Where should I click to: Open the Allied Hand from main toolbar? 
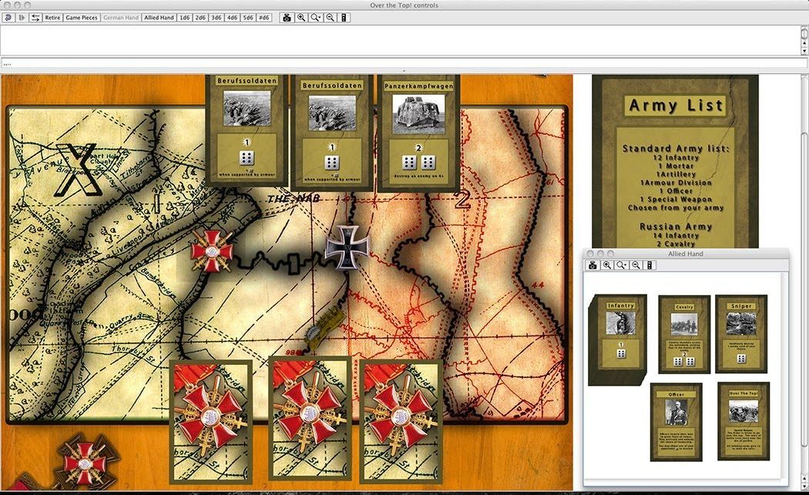159,18
